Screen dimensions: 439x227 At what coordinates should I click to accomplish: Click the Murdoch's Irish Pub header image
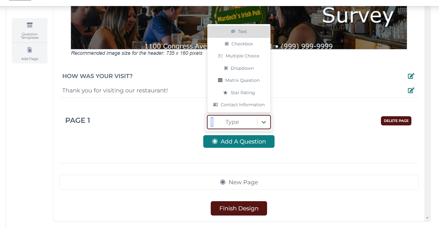click(239, 28)
